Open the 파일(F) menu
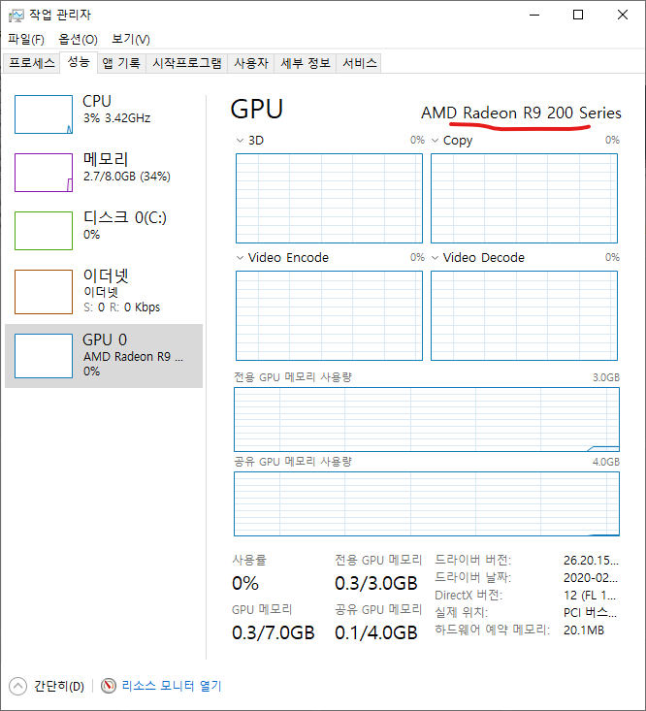Viewport: 646px width, 711px height. click(x=26, y=40)
